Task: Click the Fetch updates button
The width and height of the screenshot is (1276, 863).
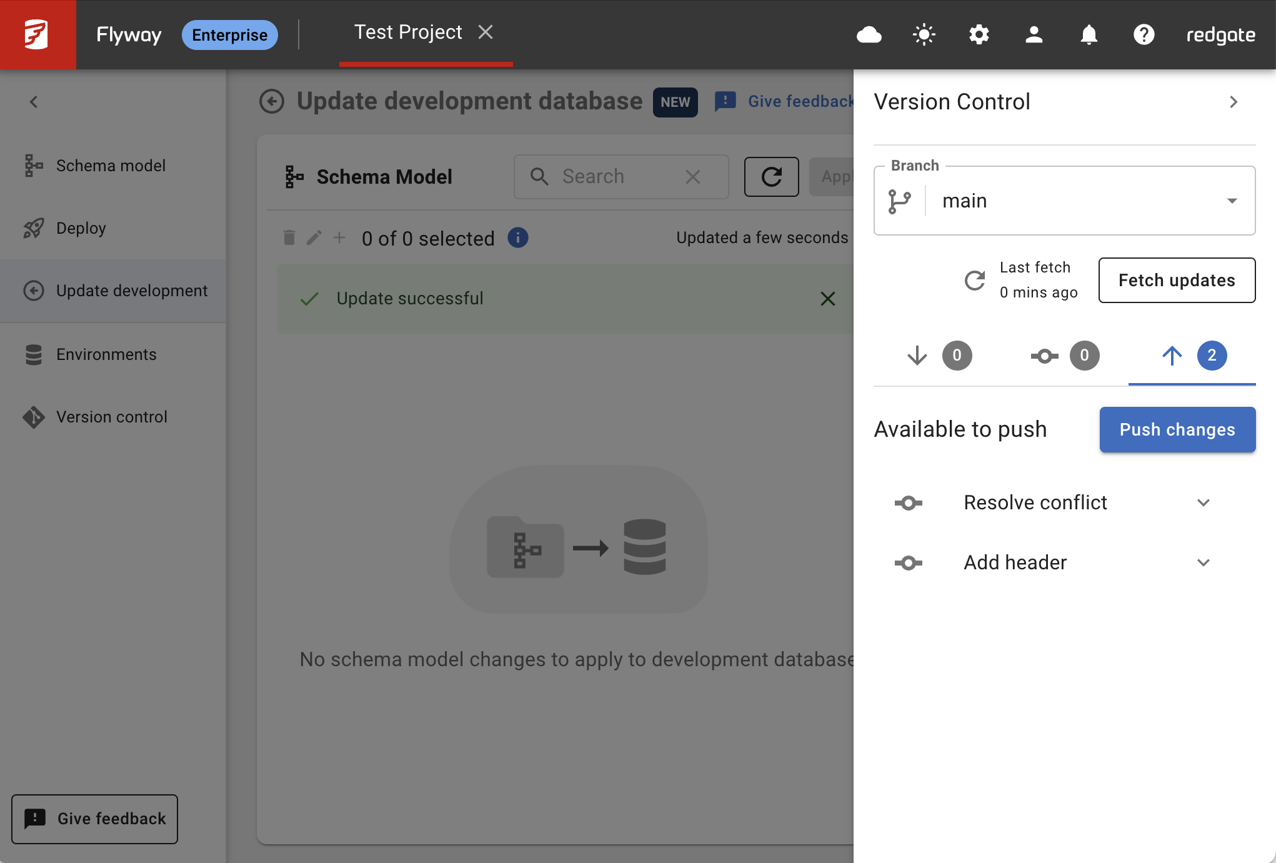Action: coord(1177,280)
